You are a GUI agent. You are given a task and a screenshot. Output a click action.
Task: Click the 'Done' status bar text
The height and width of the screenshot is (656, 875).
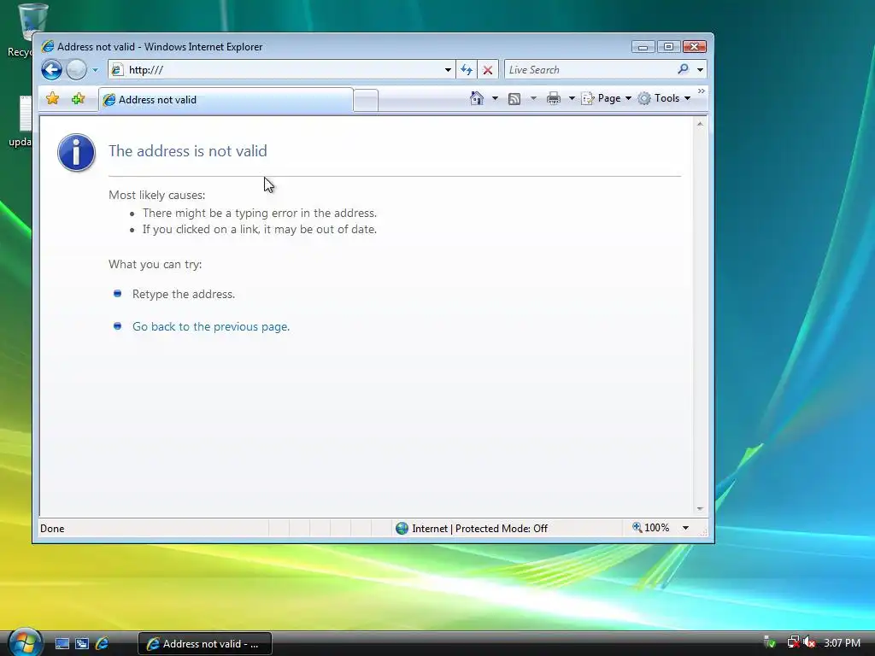pyautogui.click(x=52, y=528)
